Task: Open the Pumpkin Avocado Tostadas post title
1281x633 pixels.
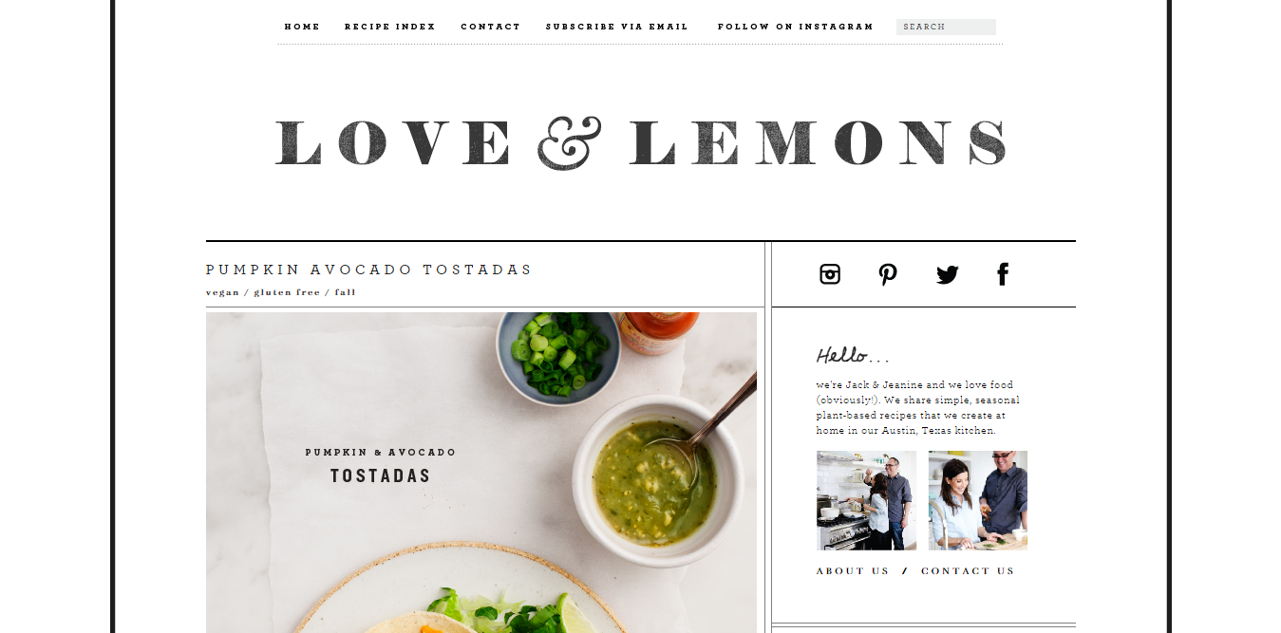Action: [x=369, y=270]
